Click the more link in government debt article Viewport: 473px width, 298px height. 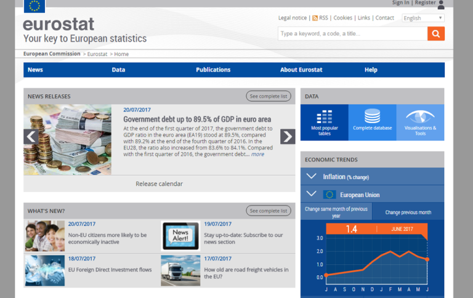tap(257, 154)
